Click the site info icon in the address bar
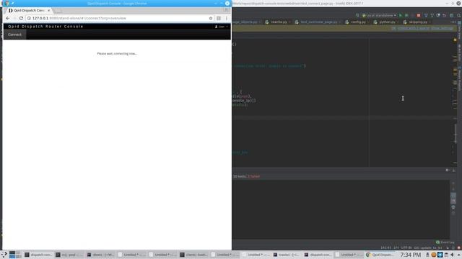 click(x=29, y=18)
